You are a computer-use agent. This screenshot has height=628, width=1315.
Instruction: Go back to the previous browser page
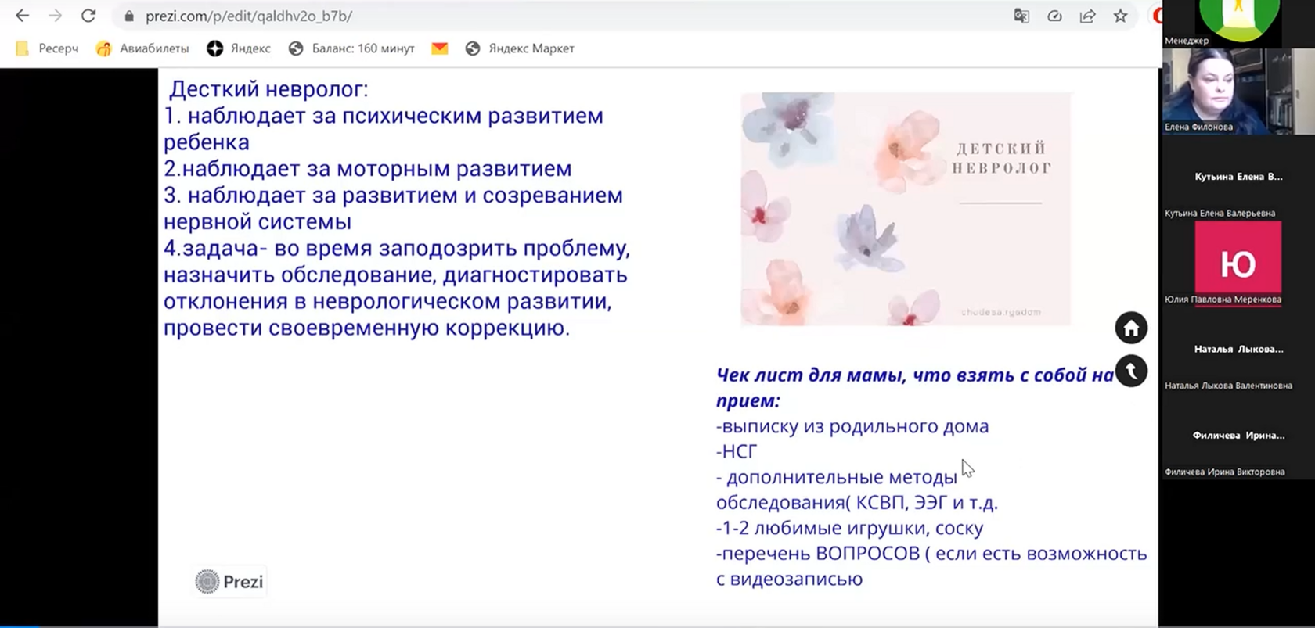(x=23, y=16)
